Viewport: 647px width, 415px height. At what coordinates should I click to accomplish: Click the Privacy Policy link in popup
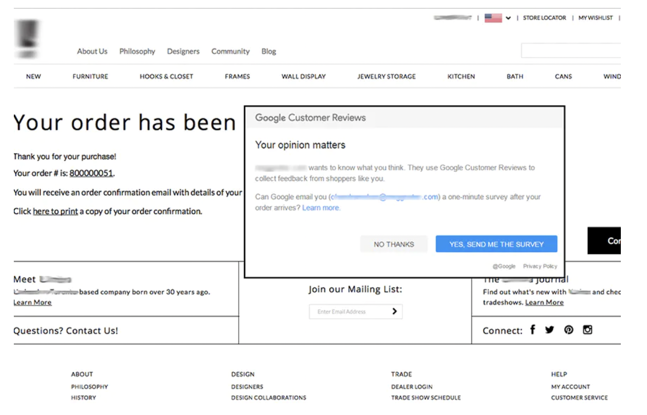click(x=540, y=266)
